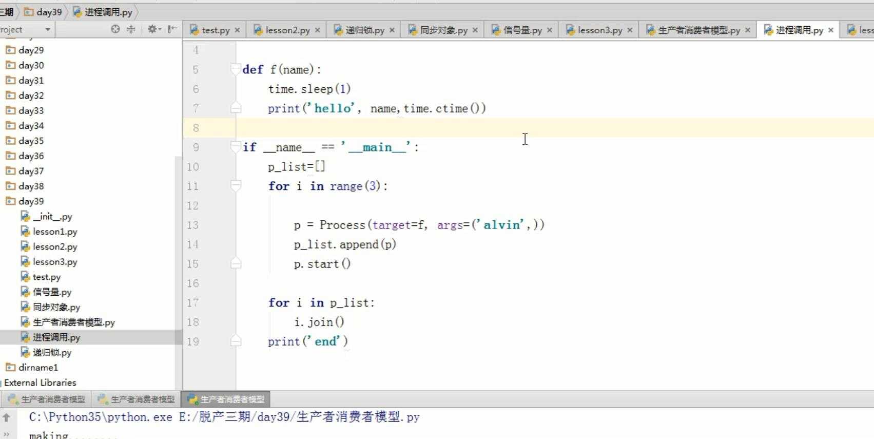The image size is (874, 439).
Task: Close the 递归锁.py tab
Action: 392,30
